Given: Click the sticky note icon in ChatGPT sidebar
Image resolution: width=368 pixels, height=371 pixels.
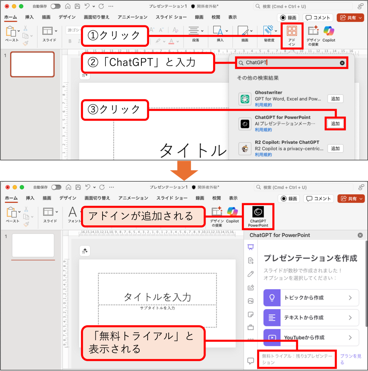Looking at the screenshot, I should click(x=251, y=314).
